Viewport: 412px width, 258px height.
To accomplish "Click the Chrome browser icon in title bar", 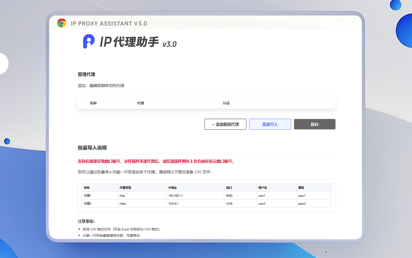I will [x=61, y=23].
